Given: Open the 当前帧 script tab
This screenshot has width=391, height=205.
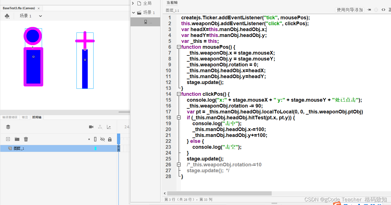Looking at the screenshot, I should [172, 3].
